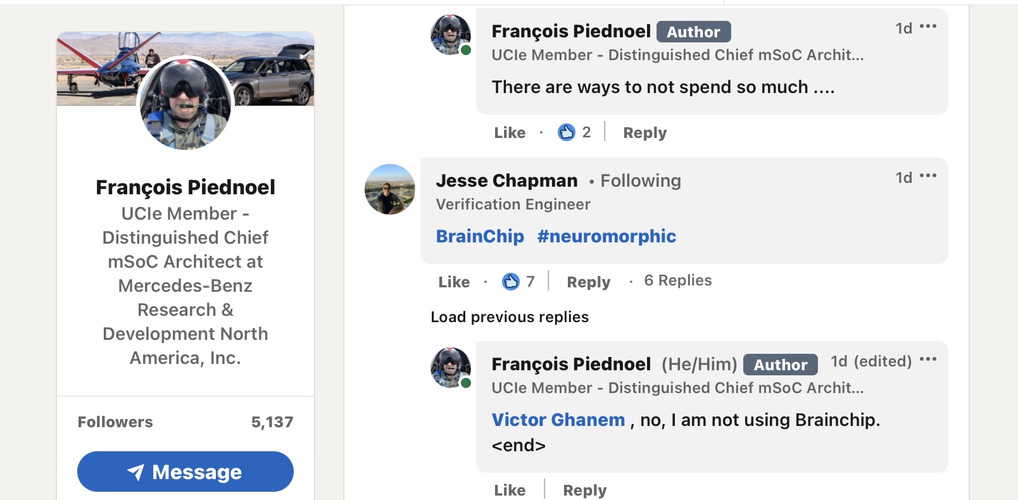Click François avatar on the top comment

[x=450, y=35]
